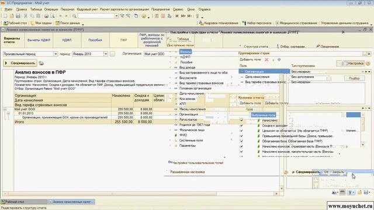Click the Save diskette toolbar icon
The width and height of the screenshot is (374, 210).
tap(18, 16)
